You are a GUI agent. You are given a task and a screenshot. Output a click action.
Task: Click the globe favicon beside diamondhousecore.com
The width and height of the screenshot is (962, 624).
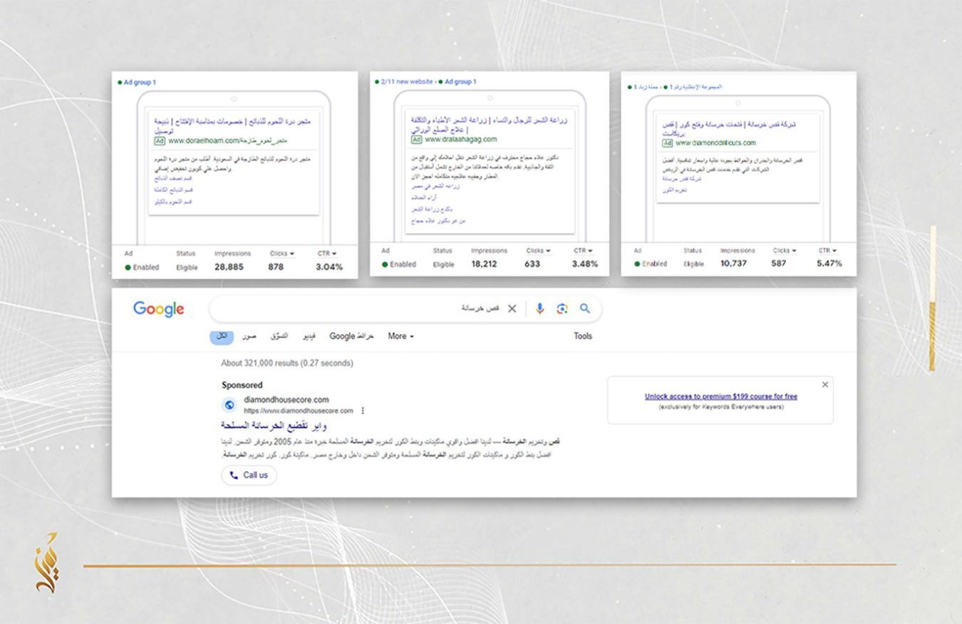click(229, 405)
